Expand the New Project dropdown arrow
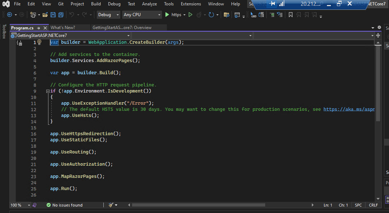 (x=39, y=15)
